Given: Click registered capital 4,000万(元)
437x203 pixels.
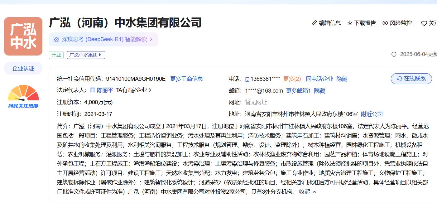Looking at the screenshot, I should [x=98, y=102].
